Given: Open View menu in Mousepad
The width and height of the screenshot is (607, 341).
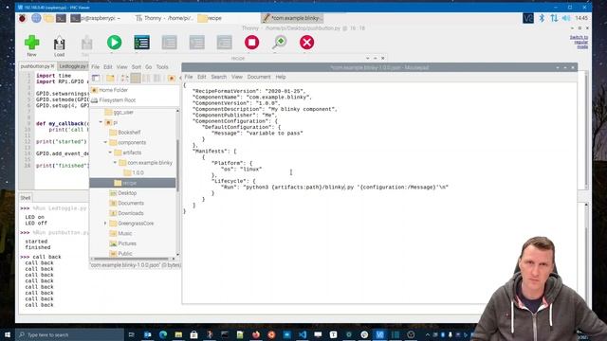Looking at the screenshot, I should point(237,77).
